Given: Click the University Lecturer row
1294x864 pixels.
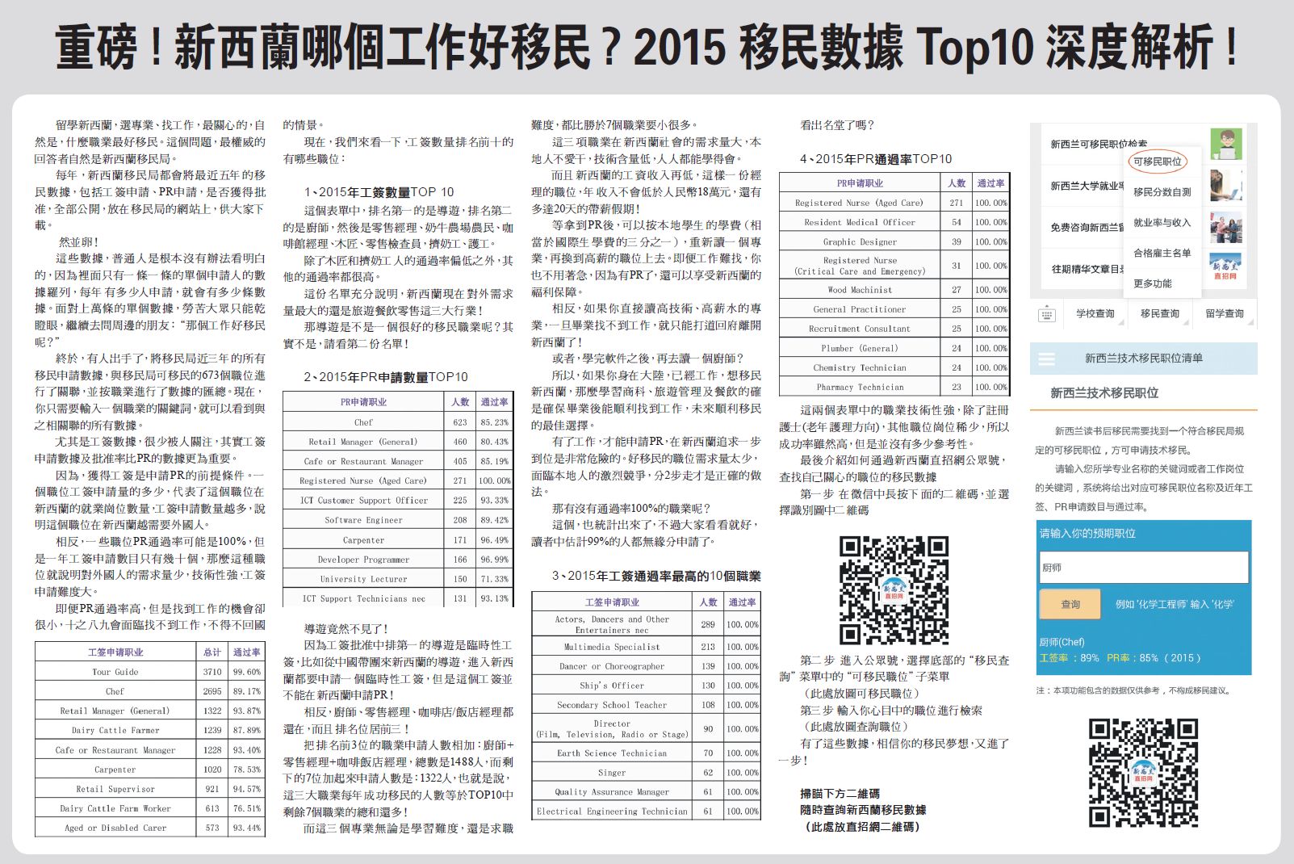Looking at the screenshot, I should point(398,579).
